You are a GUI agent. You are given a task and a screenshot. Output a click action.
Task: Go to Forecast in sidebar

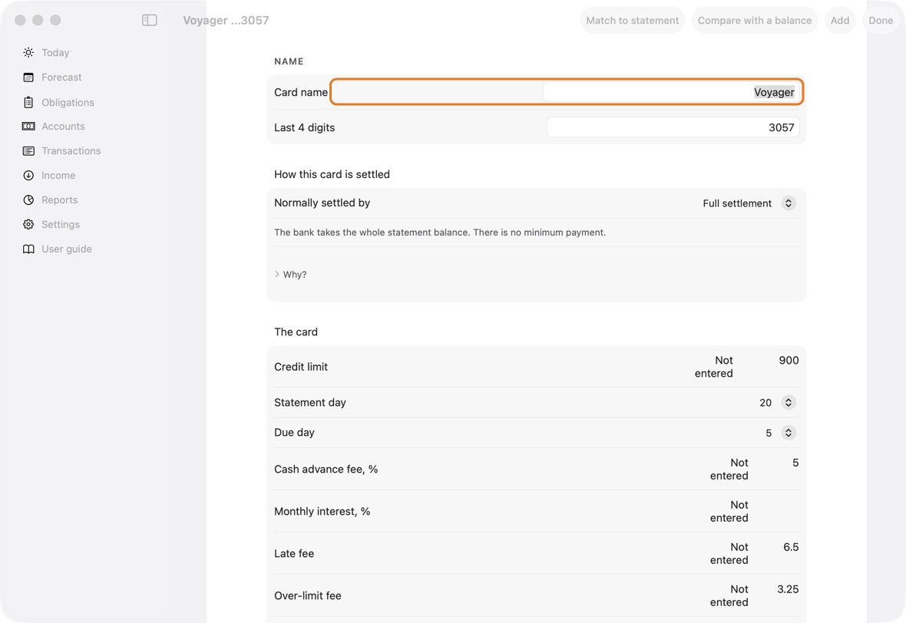[x=62, y=77]
